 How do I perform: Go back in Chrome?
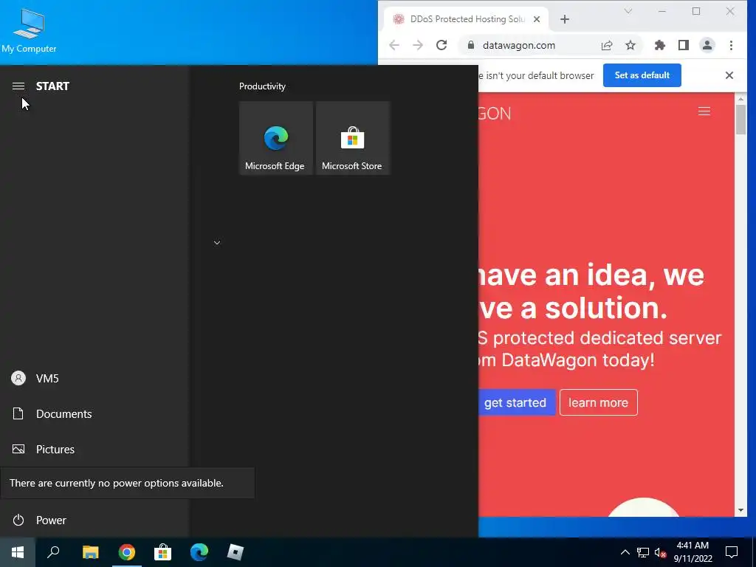coord(394,45)
